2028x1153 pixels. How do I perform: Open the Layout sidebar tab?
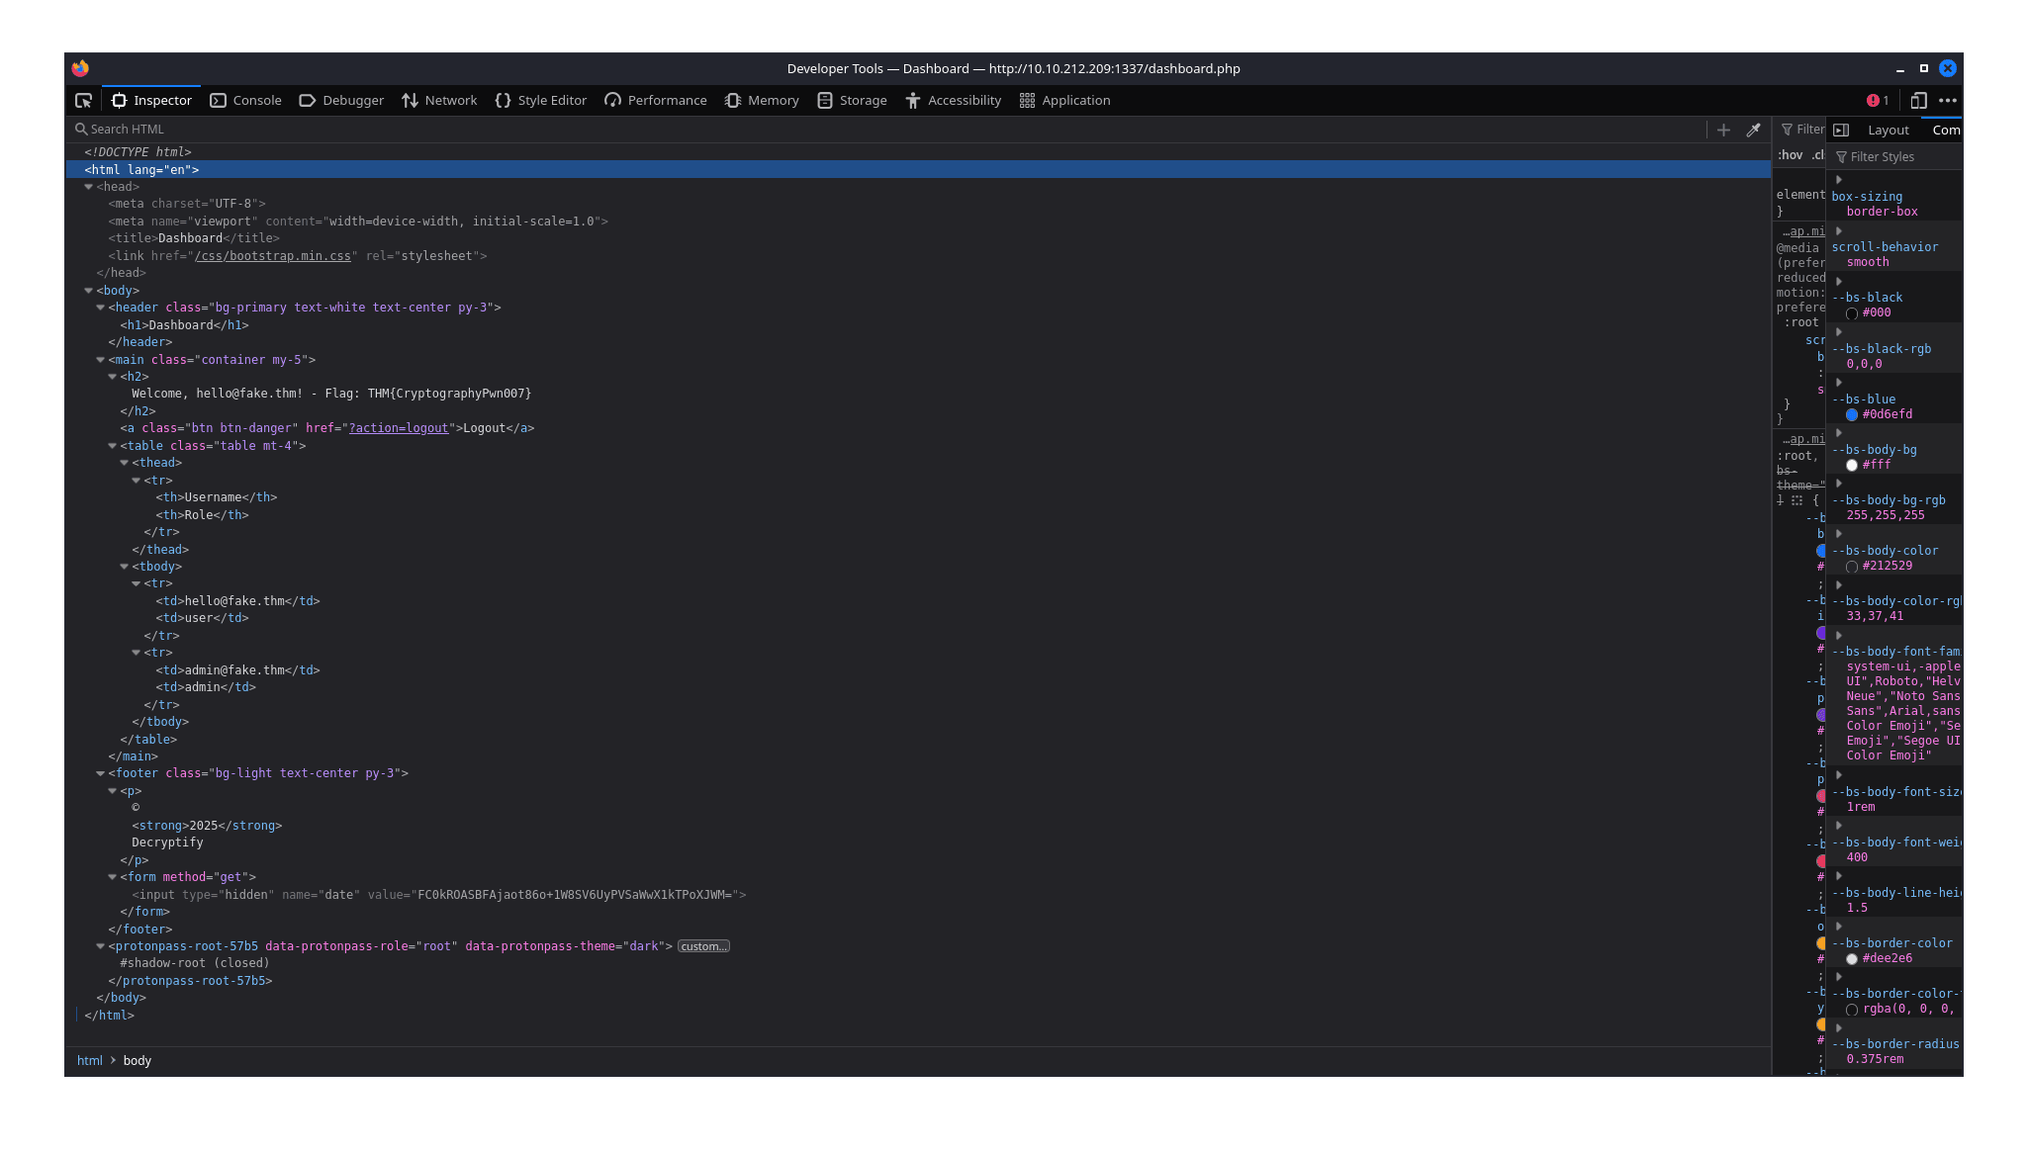click(1888, 130)
